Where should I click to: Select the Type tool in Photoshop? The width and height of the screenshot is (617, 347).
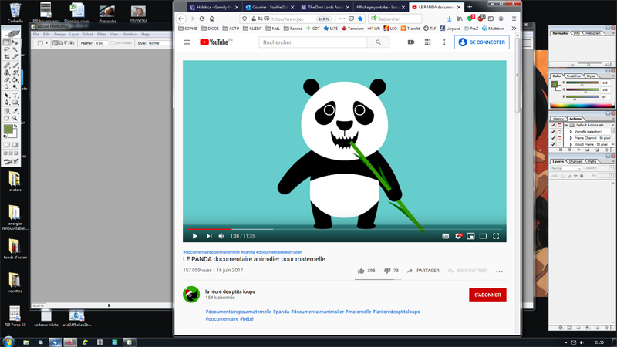click(15, 95)
